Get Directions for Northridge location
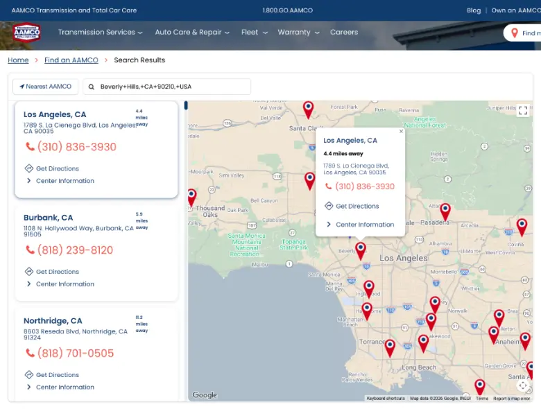This screenshot has width=541, height=409. click(52, 375)
